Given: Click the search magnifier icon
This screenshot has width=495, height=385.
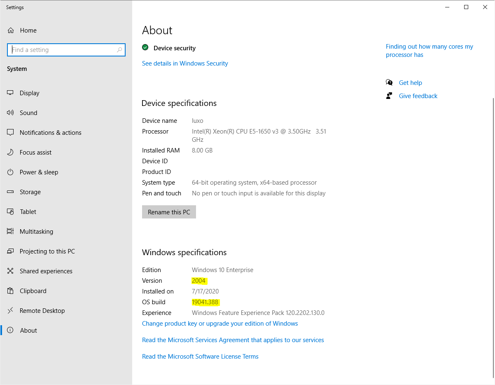Looking at the screenshot, I should (119, 50).
